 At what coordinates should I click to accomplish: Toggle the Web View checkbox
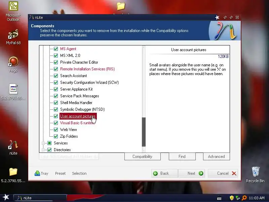coord(56,130)
